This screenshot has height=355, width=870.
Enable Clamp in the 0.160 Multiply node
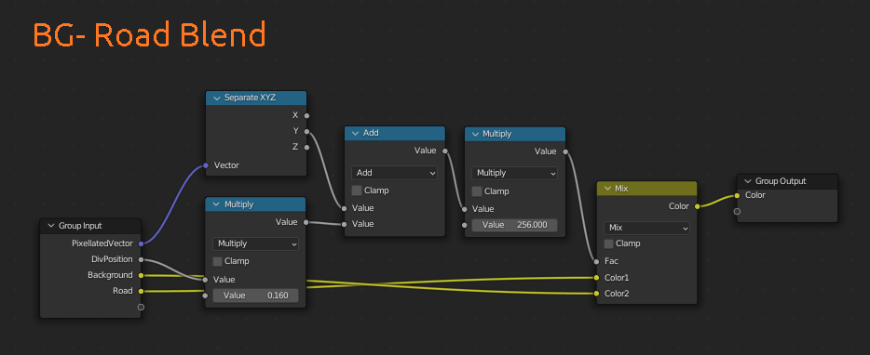click(x=218, y=261)
